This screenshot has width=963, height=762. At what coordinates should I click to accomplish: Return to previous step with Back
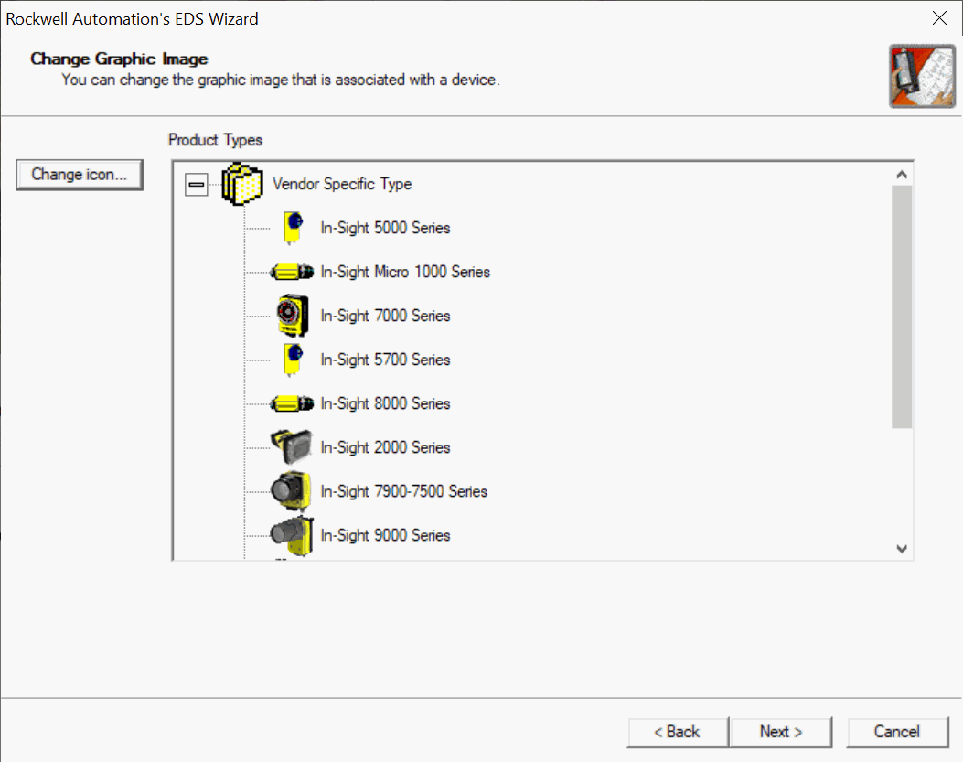coord(678,732)
